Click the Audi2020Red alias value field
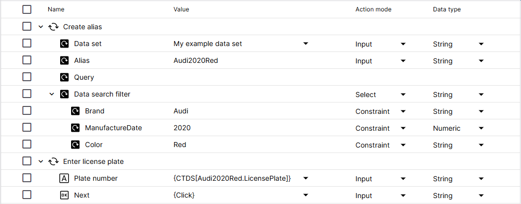Viewport: 521px width, 204px height. click(195, 60)
